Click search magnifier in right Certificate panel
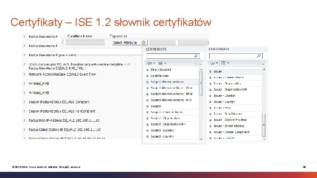 (258, 56)
